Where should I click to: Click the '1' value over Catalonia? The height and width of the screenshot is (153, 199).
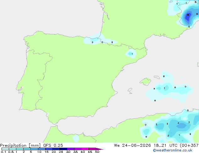[x=132, y=54]
